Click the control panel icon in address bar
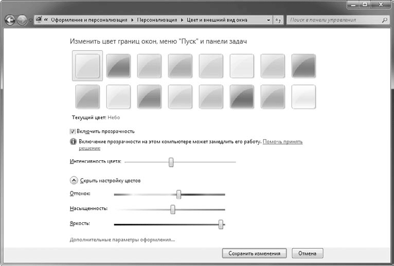 pyautogui.click(x=39, y=20)
